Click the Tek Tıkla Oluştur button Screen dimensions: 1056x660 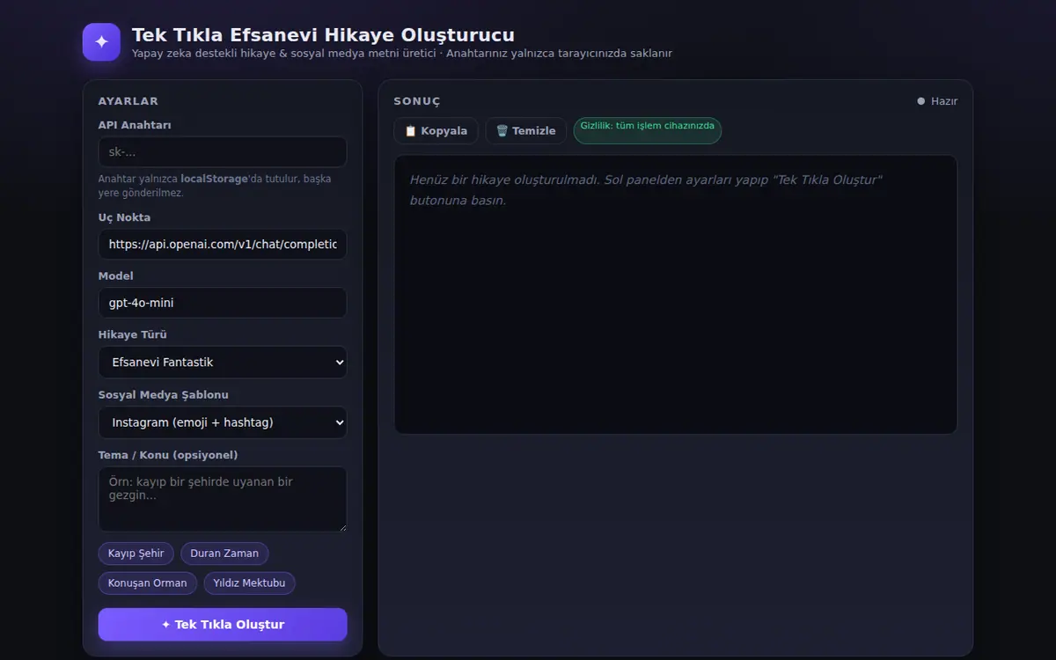click(223, 625)
